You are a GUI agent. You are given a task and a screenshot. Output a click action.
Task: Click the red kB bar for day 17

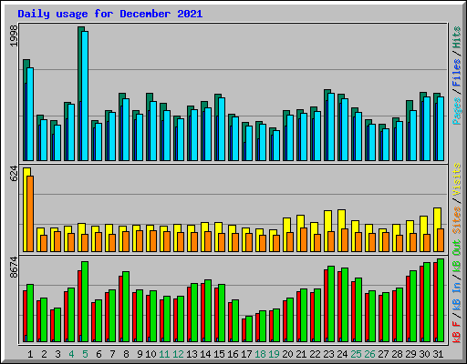coord(244,330)
